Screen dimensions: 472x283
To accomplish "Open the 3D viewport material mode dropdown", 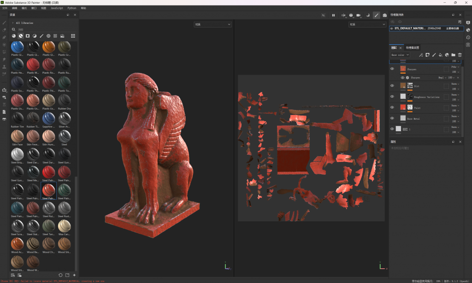I will point(212,24).
